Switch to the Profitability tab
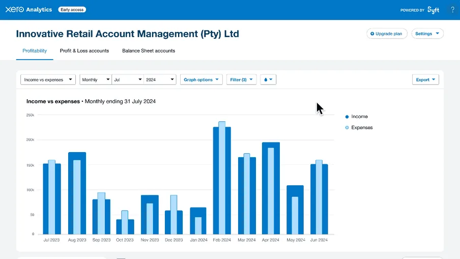 click(x=35, y=51)
